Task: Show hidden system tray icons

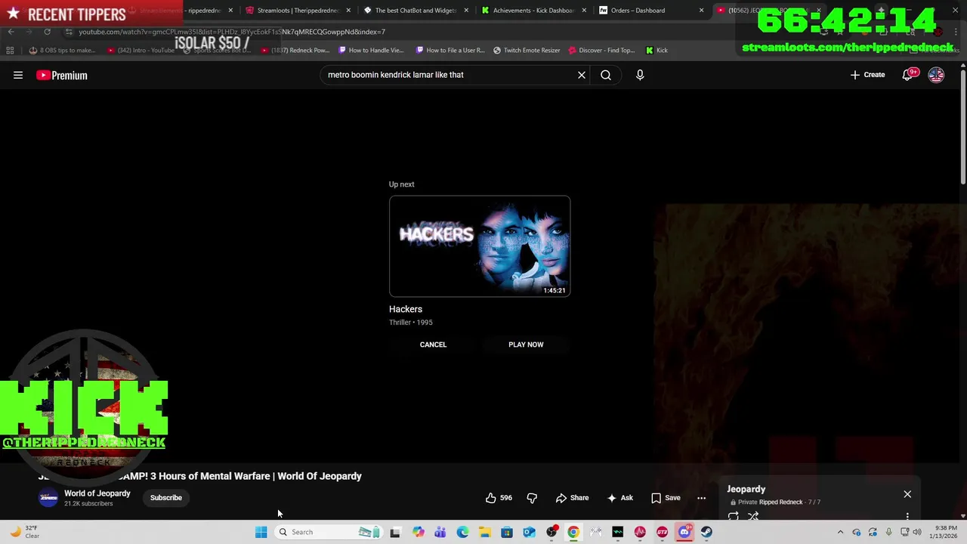Action: pyautogui.click(x=840, y=532)
